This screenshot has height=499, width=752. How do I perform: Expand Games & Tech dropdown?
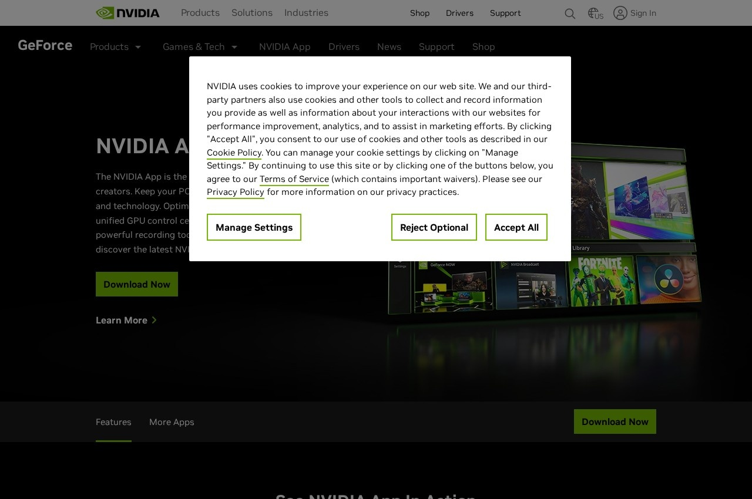(200, 47)
